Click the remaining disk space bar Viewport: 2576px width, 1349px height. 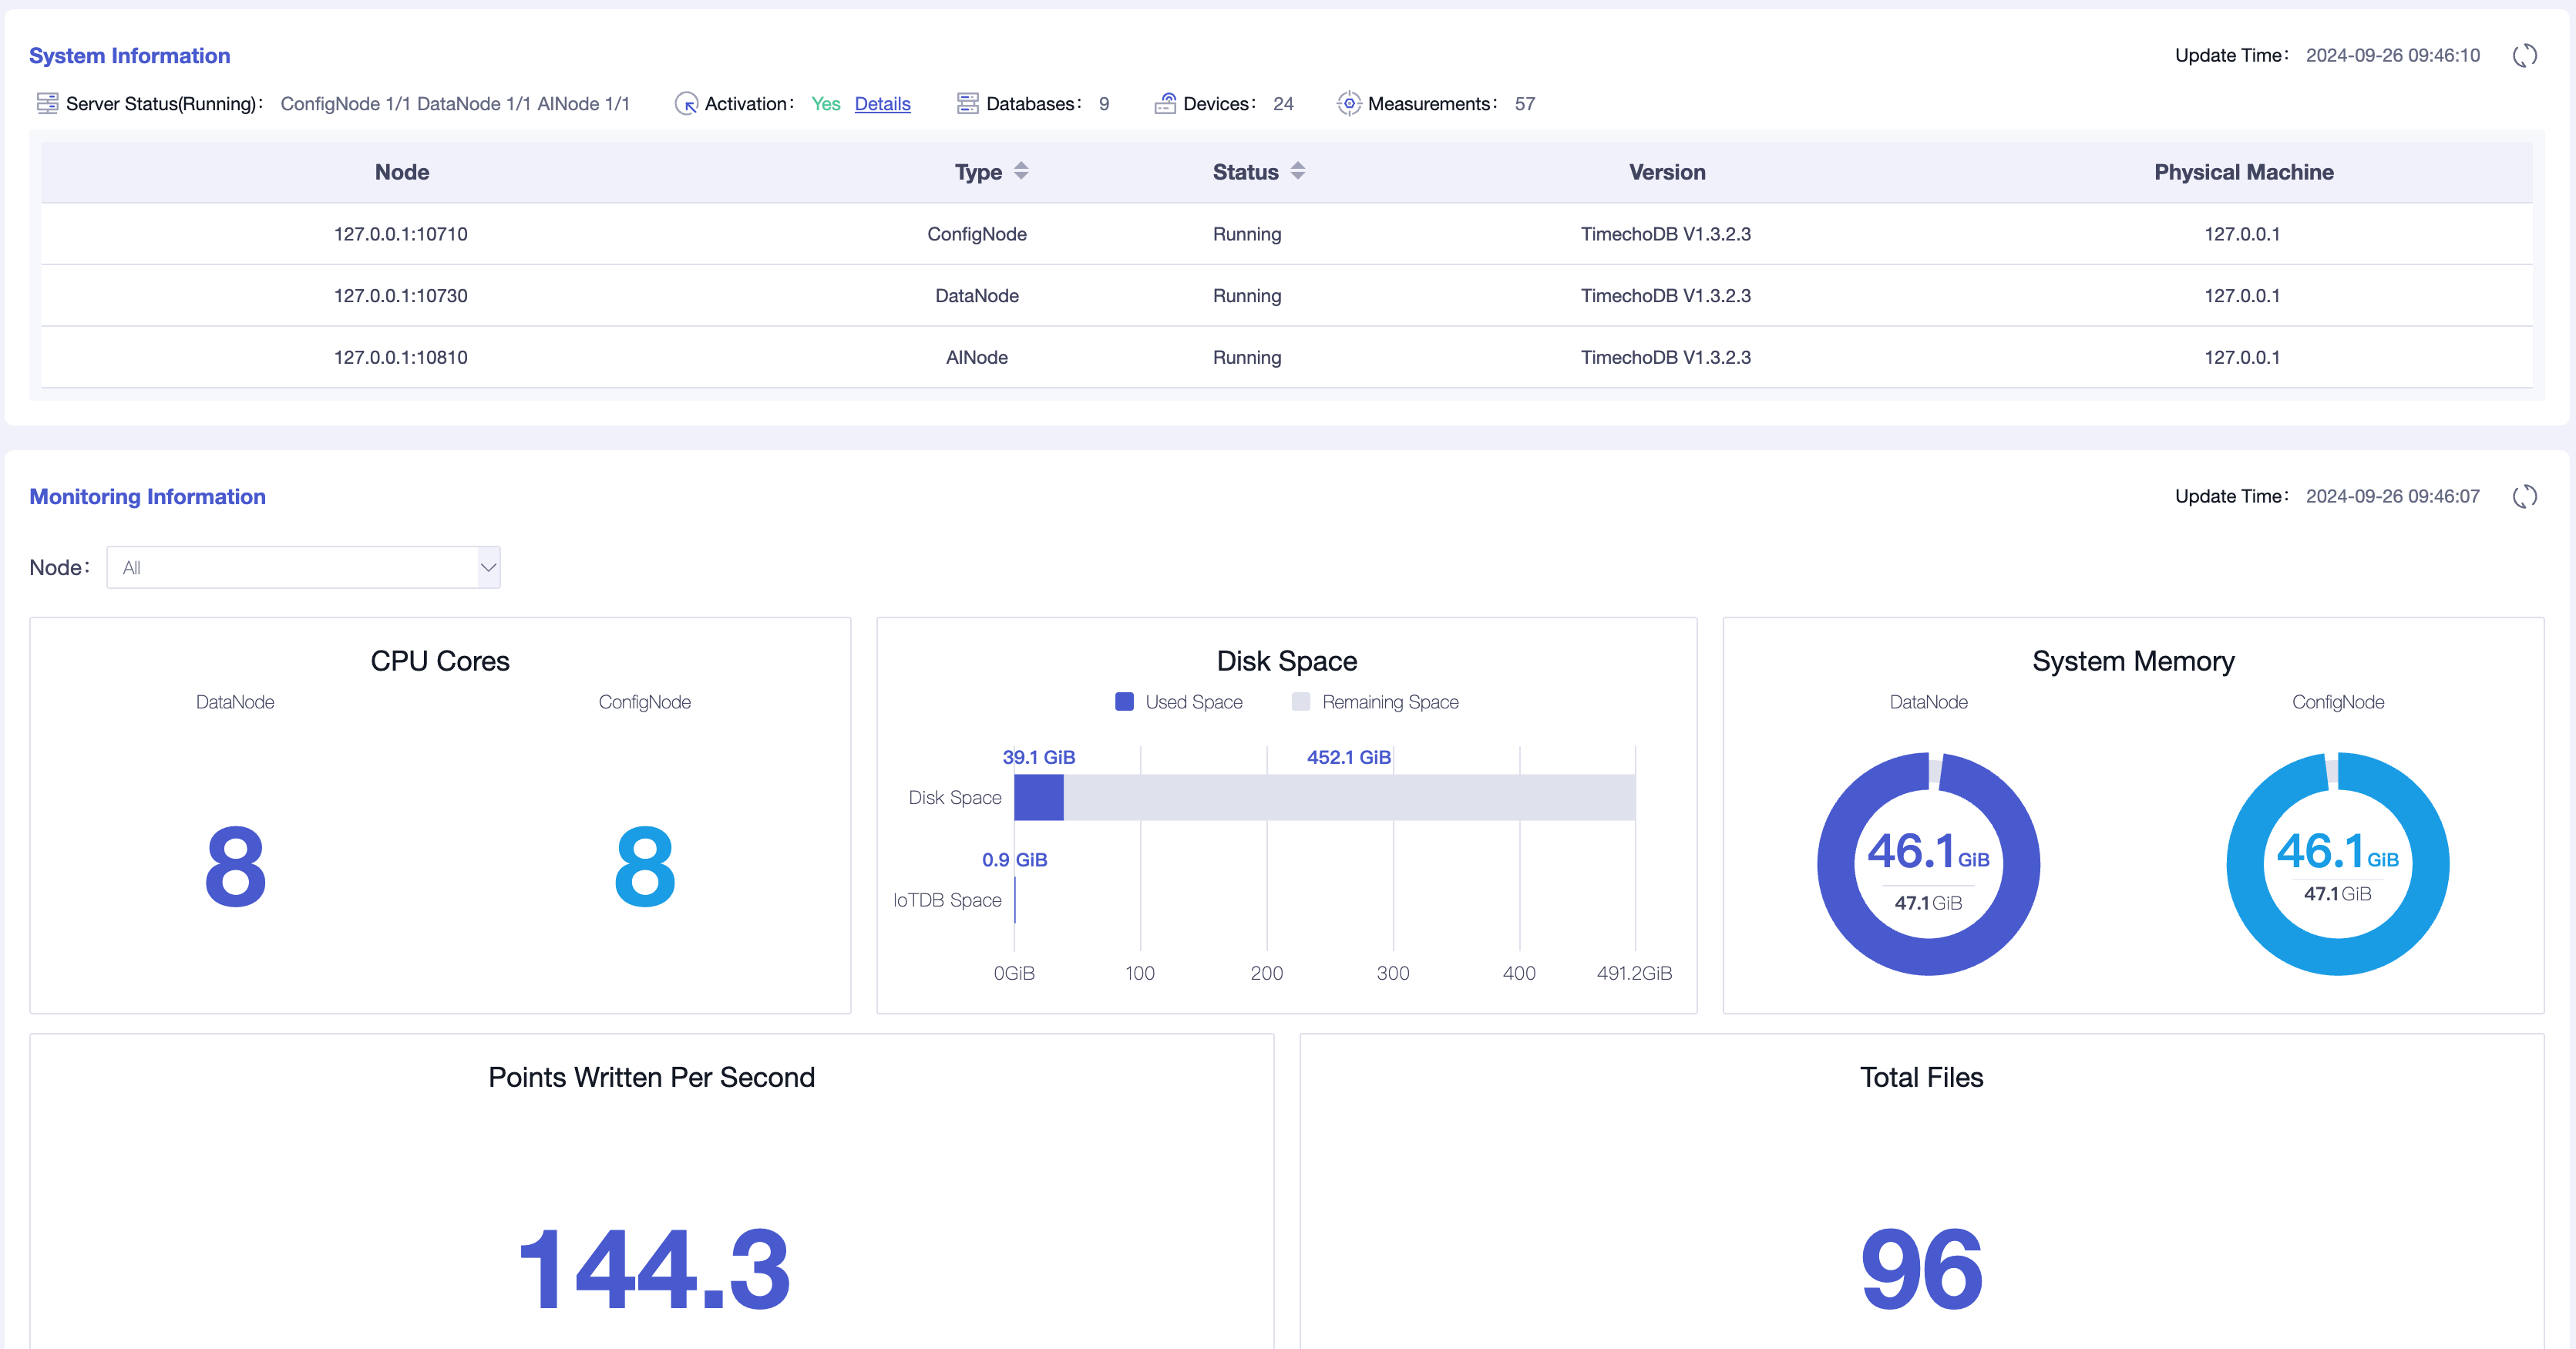click(1349, 797)
